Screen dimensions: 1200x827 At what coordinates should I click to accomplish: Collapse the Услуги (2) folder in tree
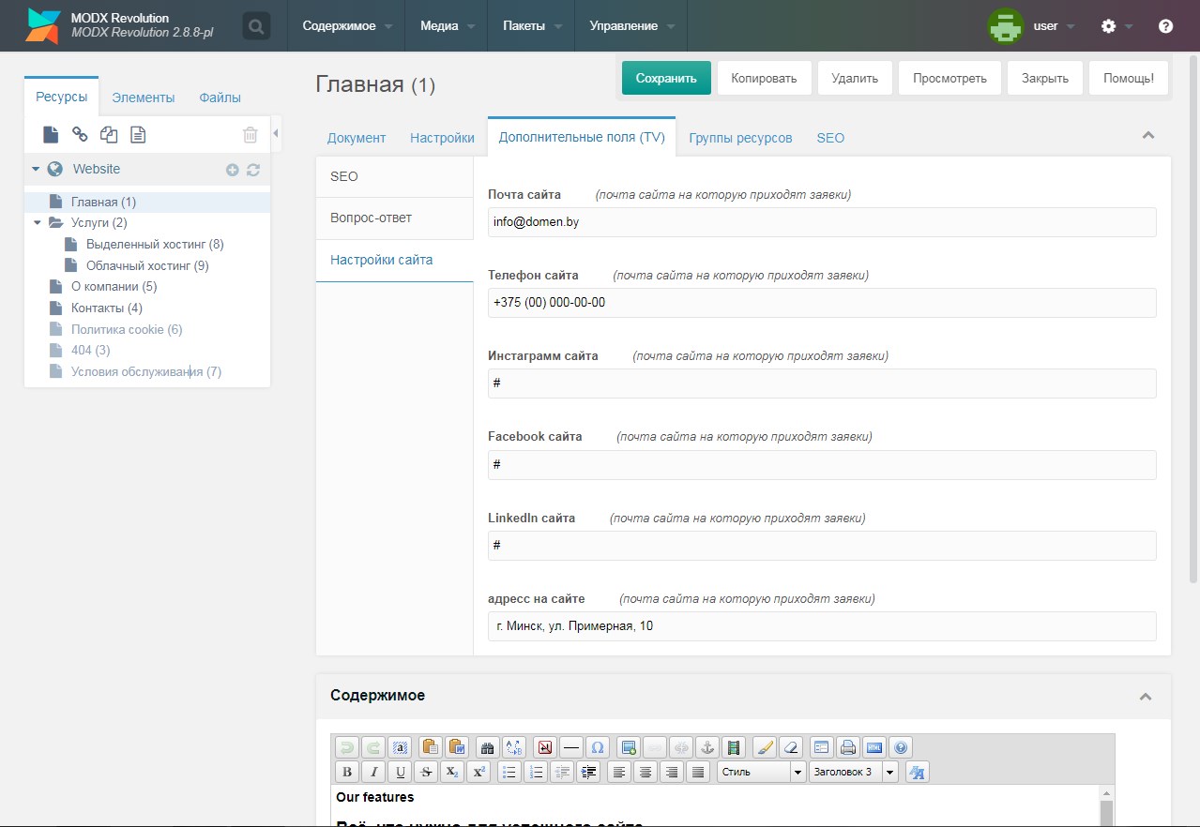(x=38, y=223)
